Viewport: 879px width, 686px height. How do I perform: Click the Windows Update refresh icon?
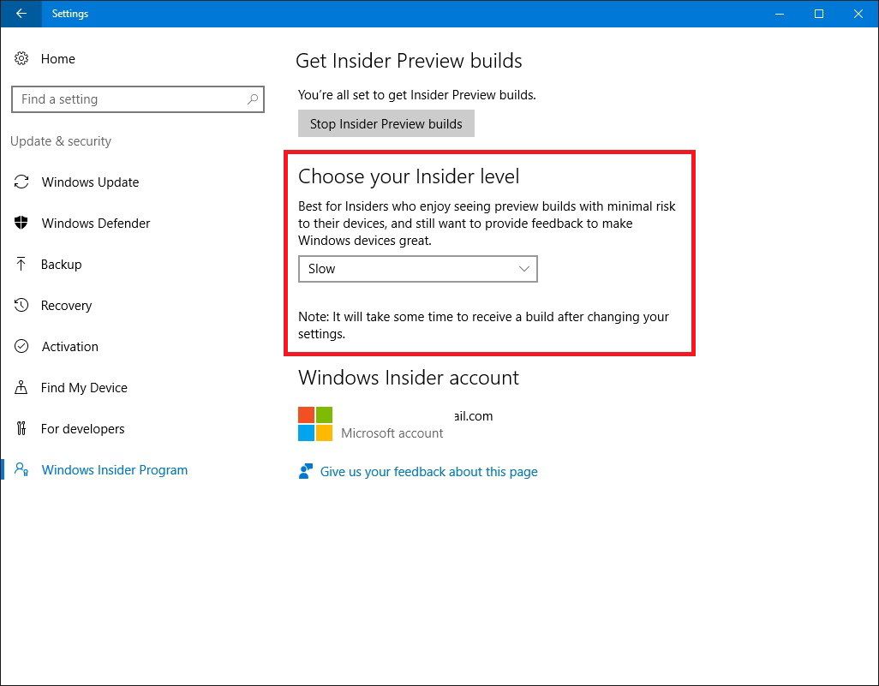point(21,182)
